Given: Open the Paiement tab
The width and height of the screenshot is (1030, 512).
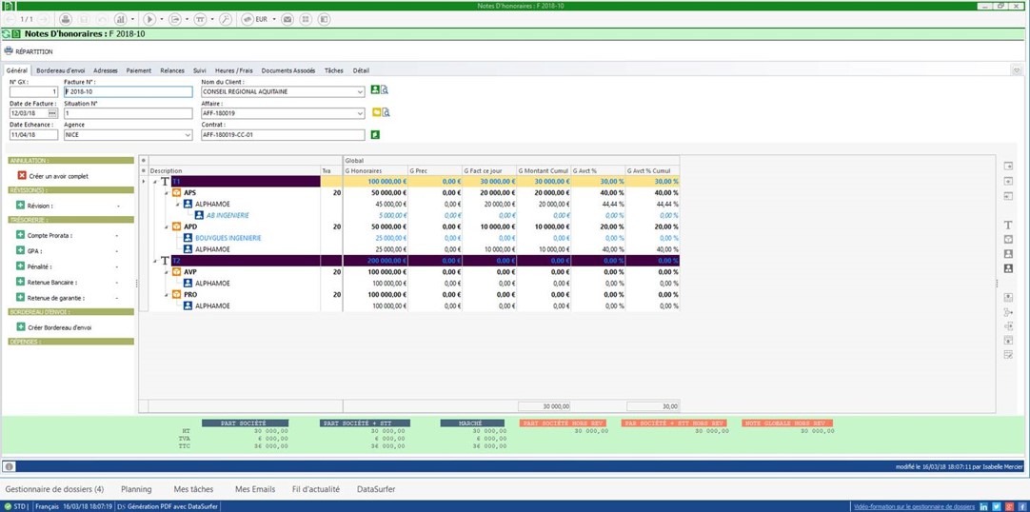Looking at the screenshot, I should pyautogui.click(x=139, y=70).
